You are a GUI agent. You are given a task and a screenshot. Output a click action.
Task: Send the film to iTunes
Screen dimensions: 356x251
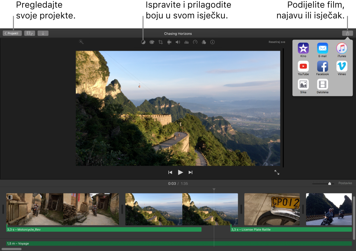(341, 48)
